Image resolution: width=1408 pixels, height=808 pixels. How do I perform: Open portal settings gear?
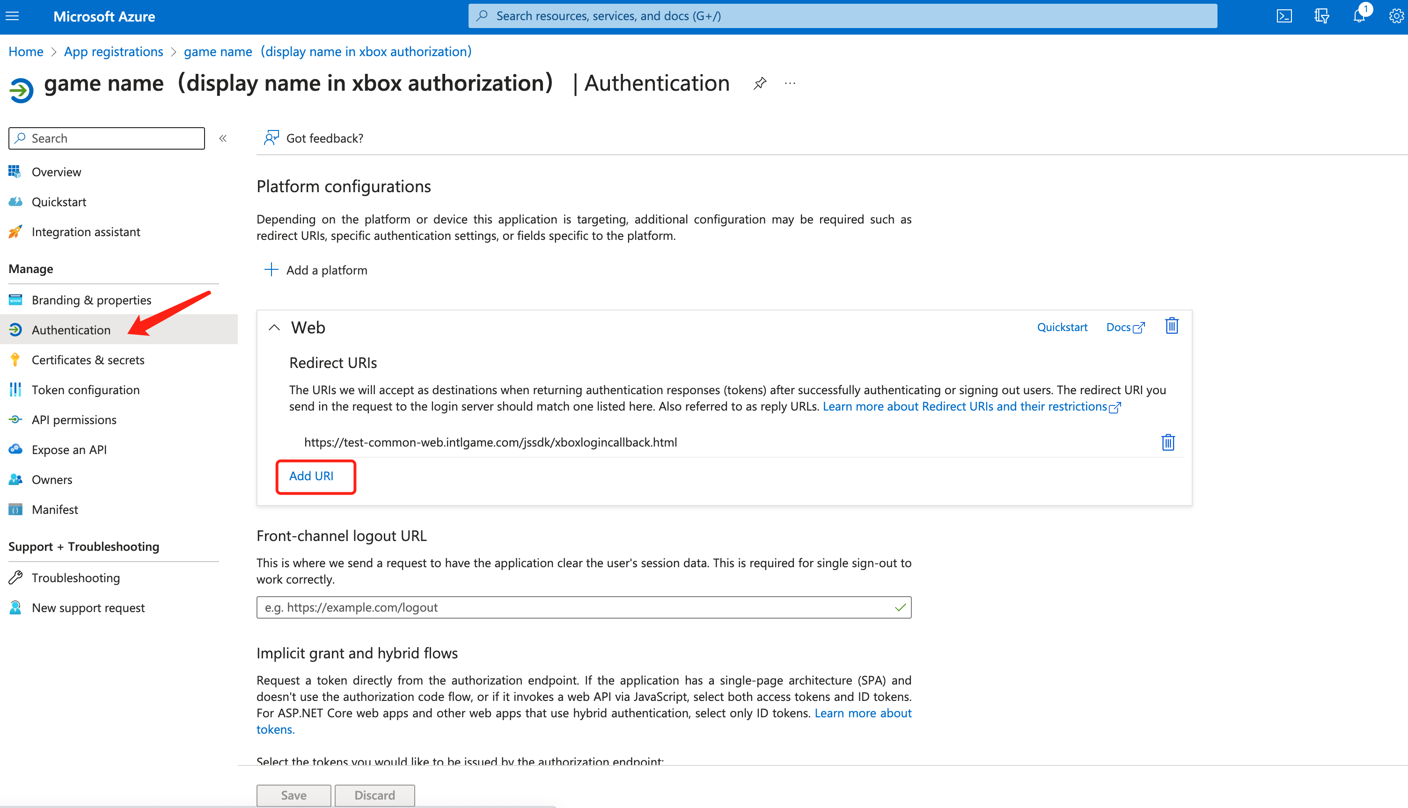click(1396, 16)
